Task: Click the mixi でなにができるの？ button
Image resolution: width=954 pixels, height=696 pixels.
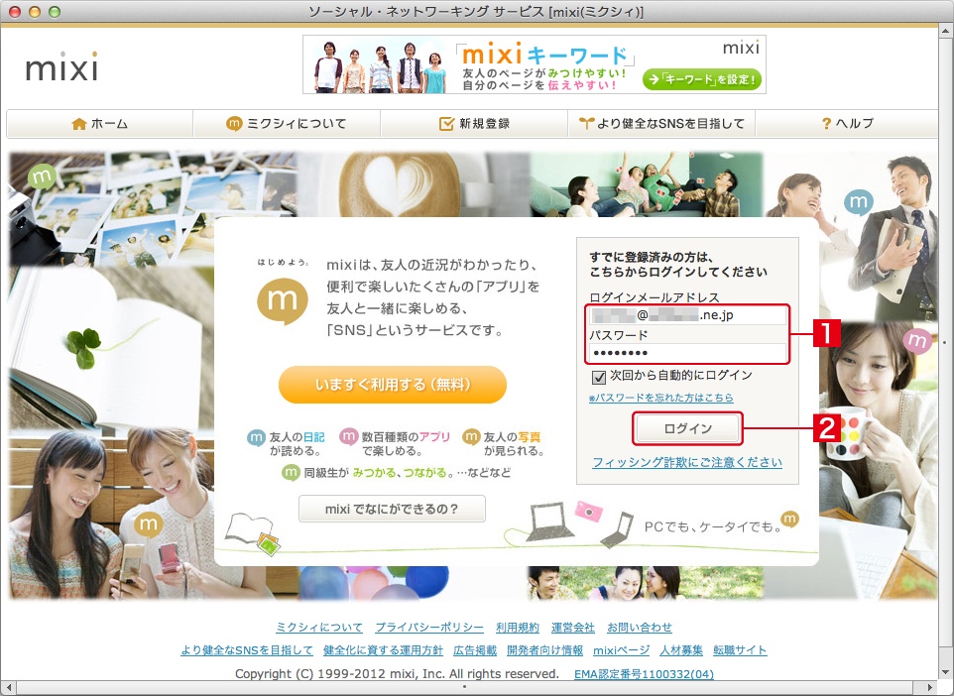Action: point(392,509)
